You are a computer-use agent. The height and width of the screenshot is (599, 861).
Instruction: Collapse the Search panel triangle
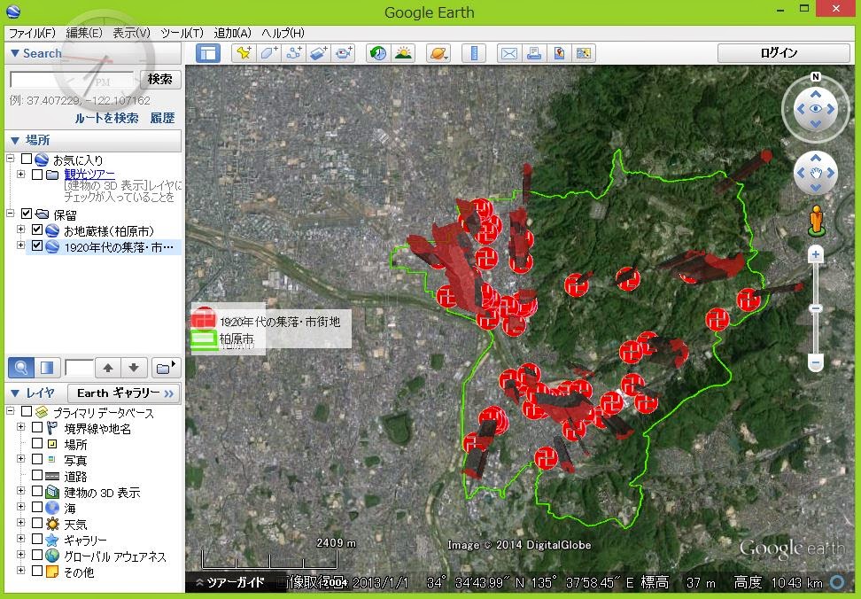(15, 53)
